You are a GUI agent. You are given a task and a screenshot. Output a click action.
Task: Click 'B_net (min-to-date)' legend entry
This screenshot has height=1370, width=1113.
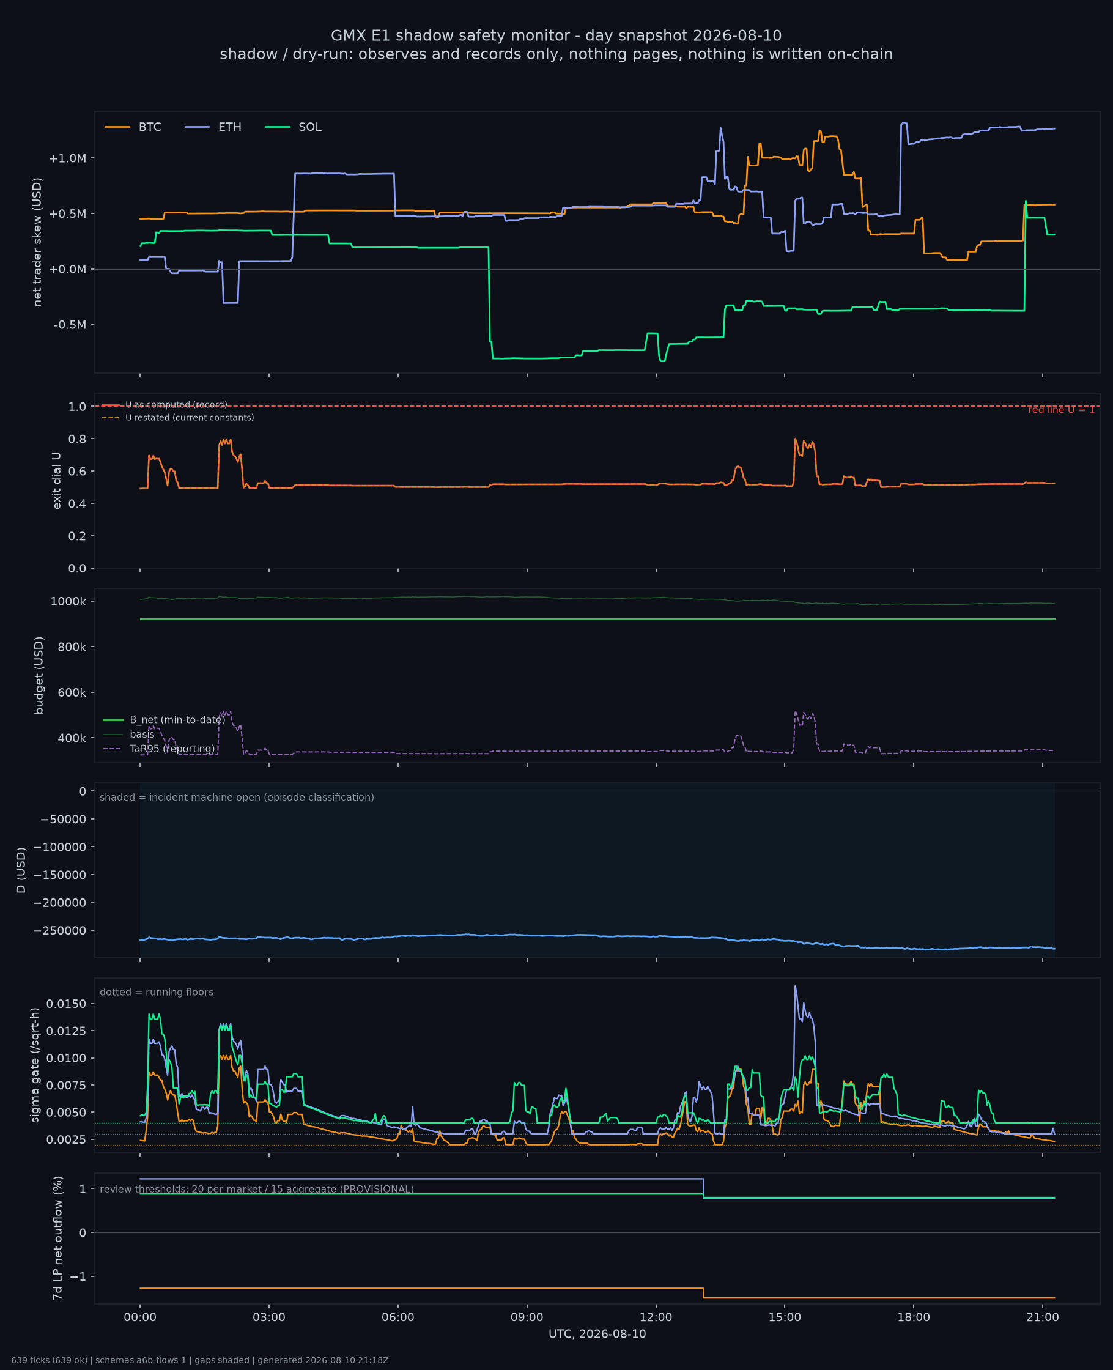pos(177,720)
